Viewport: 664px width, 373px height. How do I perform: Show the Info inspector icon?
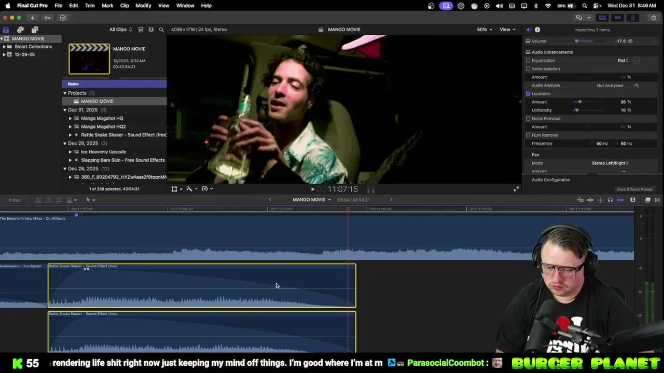click(x=537, y=30)
